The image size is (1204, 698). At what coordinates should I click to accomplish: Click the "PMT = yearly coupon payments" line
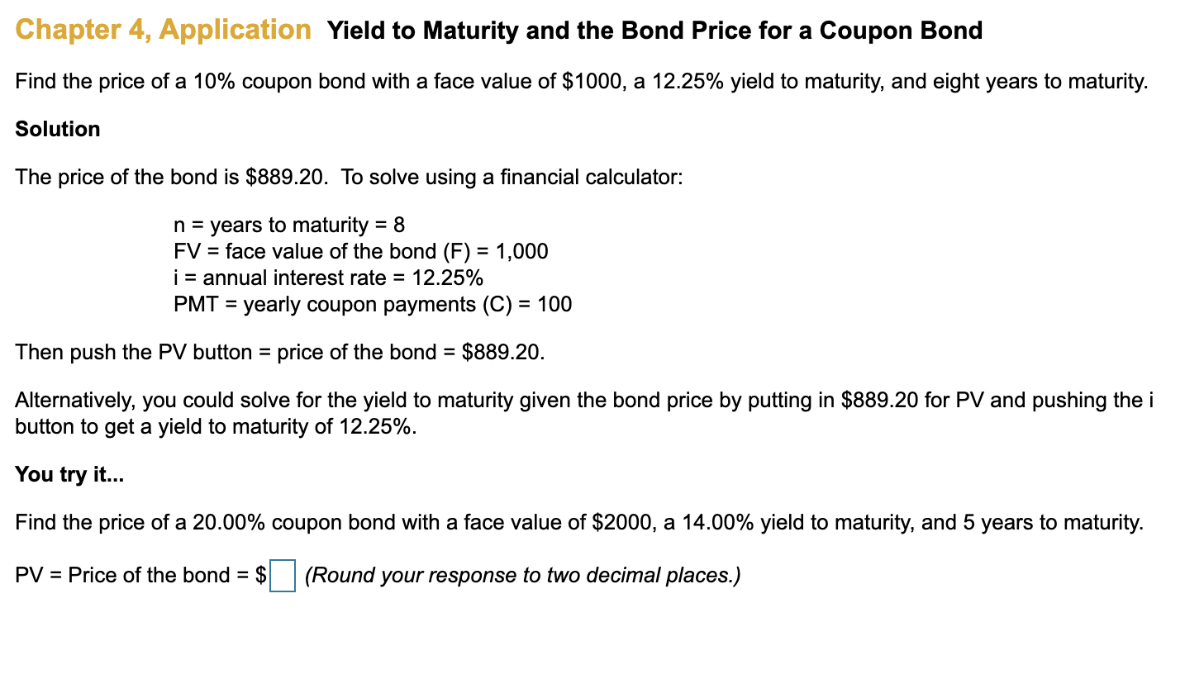click(x=373, y=304)
